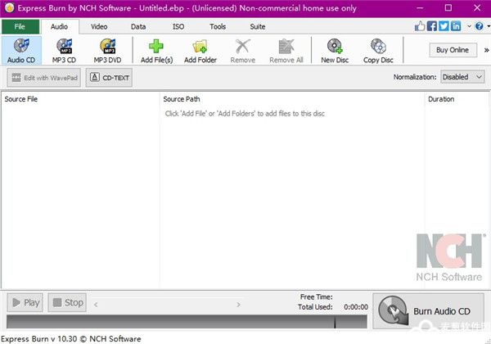Viewport: 491px width, 344px height.
Task: Click the Express Burn v 10.30 status text
Action: (x=70, y=338)
